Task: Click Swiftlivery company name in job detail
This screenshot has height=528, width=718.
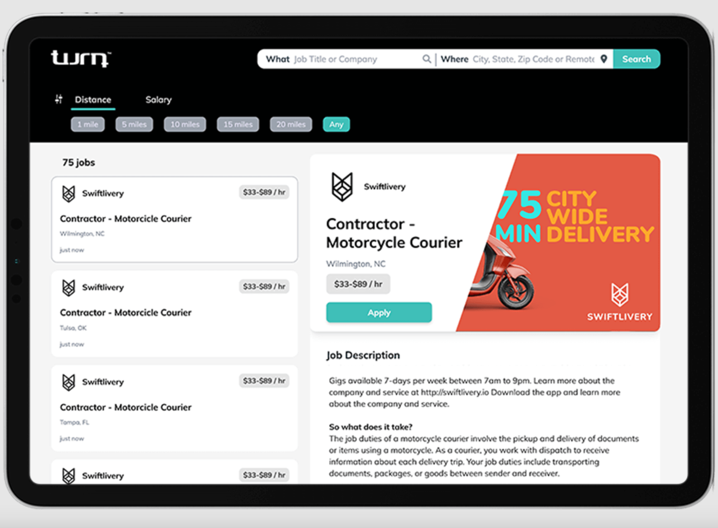Action: (384, 187)
